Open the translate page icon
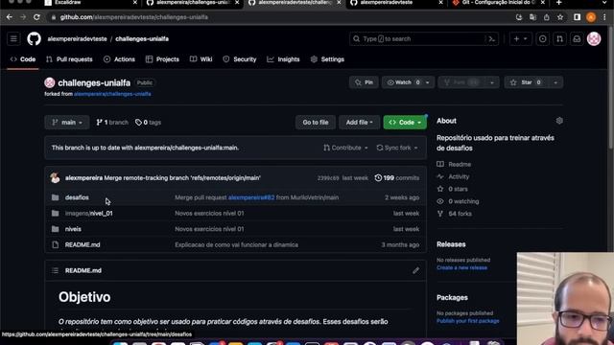 pos(532,17)
